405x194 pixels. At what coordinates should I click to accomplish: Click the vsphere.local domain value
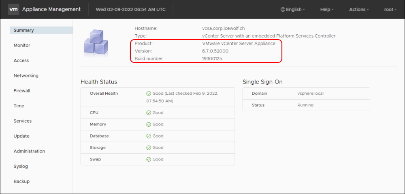(x=311, y=94)
